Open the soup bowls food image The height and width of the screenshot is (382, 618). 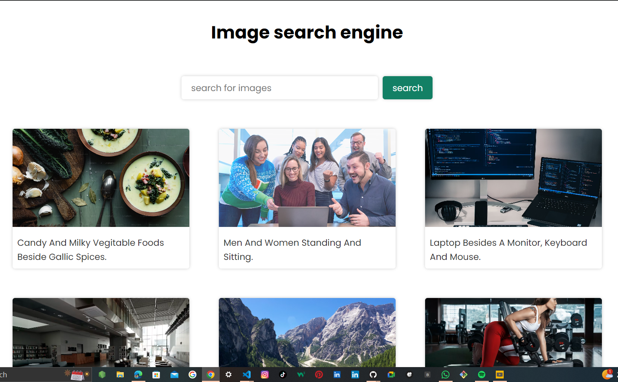101,178
